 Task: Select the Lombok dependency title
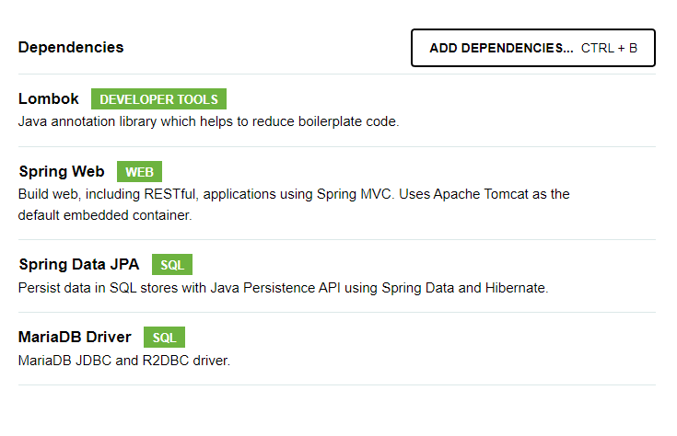point(48,98)
